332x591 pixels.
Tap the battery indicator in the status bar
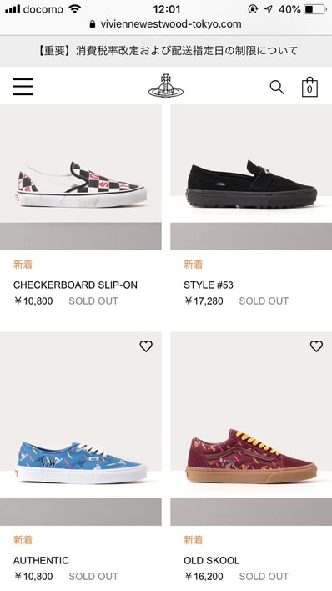tap(315, 9)
